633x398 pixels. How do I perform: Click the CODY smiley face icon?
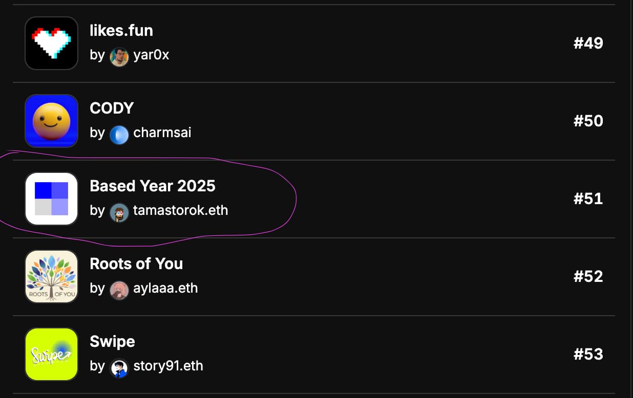point(51,121)
